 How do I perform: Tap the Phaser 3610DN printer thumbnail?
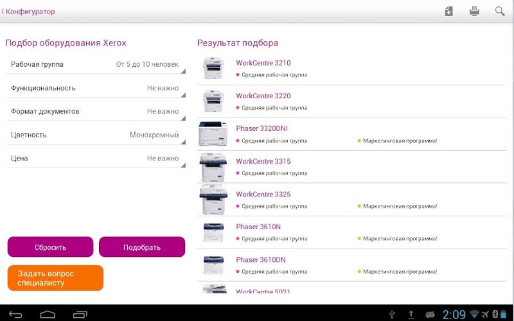click(x=213, y=265)
